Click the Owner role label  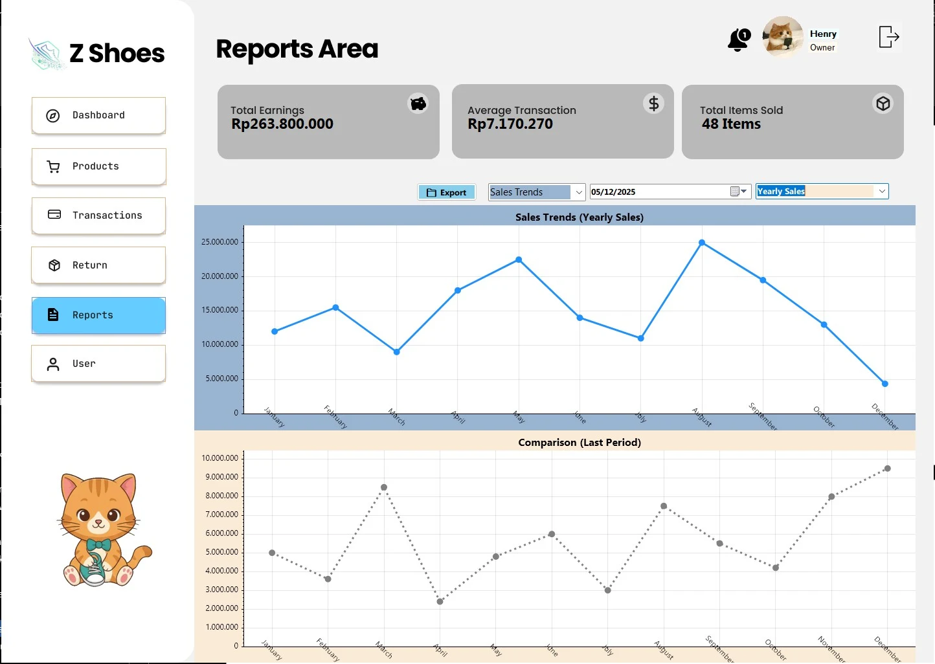click(x=822, y=47)
